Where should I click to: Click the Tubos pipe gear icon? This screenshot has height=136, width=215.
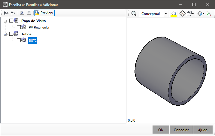tap(16, 33)
